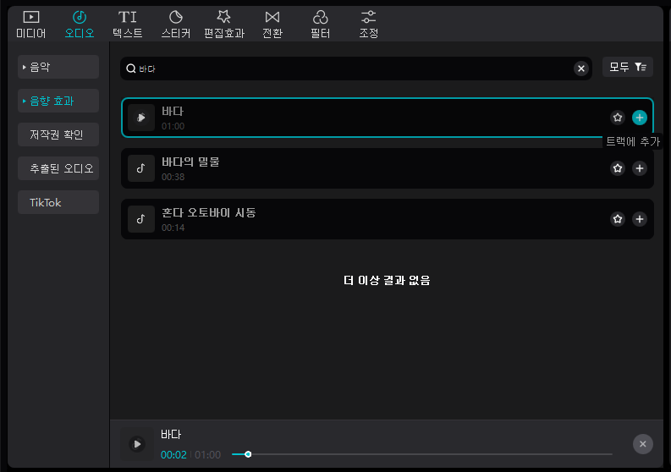Add 혼다 오토바이 시동 to the track
Viewport: 671px width, 472px height.
click(x=640, y=219)
